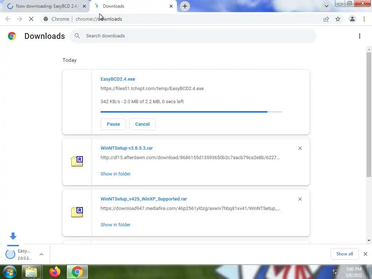Close the download shelf bar
The width and height of the screenshot is (372, 279).
click(x=365, y=254)
